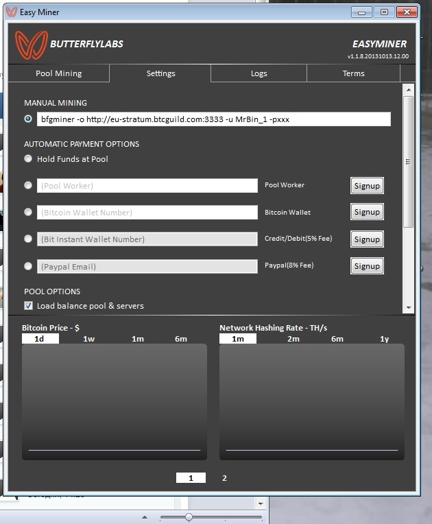Switch to the Pool Mining tab
Screen dimensions: 432x524
[59, 73]
